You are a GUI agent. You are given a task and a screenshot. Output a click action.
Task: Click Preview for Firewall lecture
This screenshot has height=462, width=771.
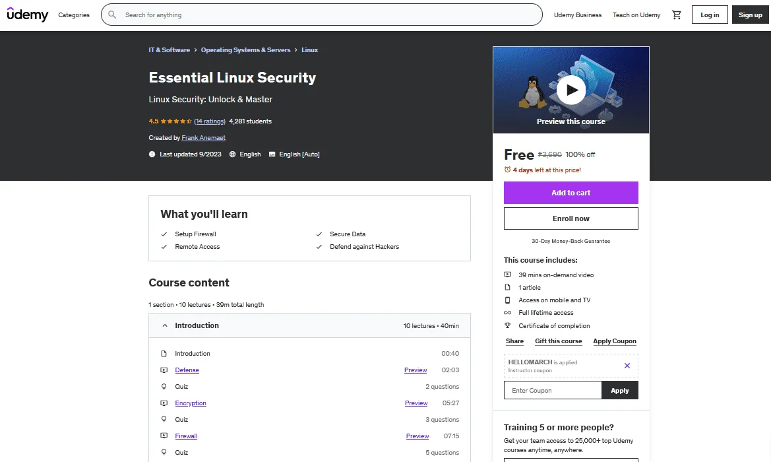pyautogui.click(x=417, y=436)
